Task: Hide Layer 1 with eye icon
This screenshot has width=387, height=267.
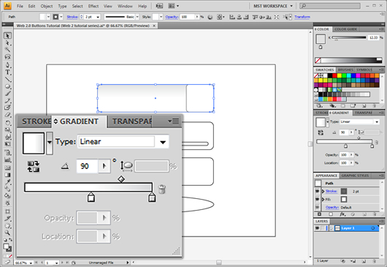Action: coord(318,228)
